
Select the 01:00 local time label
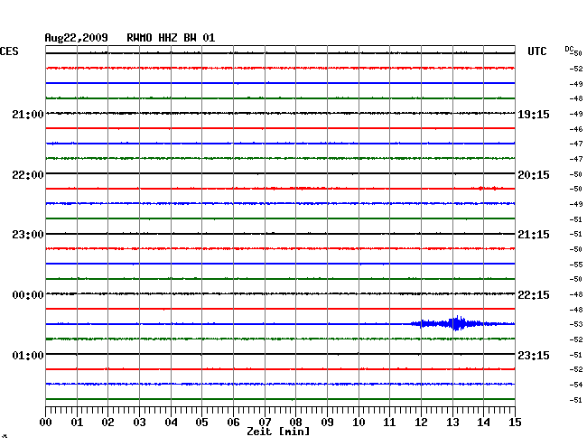[28, 355]
